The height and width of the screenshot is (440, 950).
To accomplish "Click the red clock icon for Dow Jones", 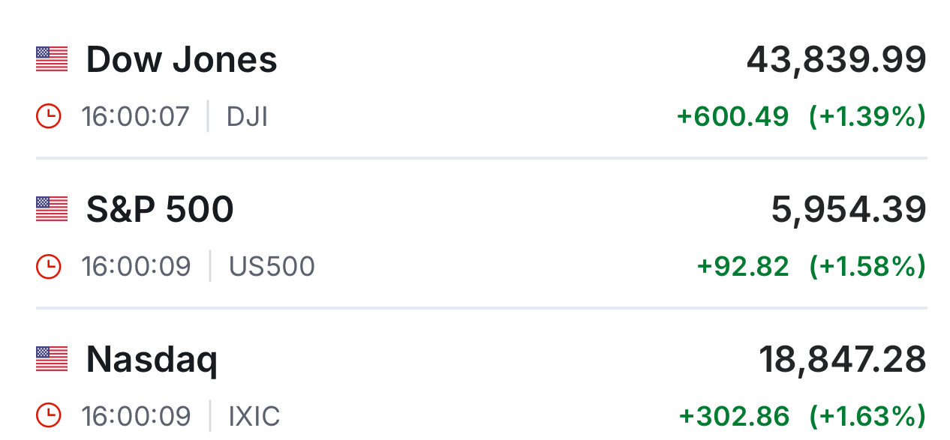I will coord(48,117).
